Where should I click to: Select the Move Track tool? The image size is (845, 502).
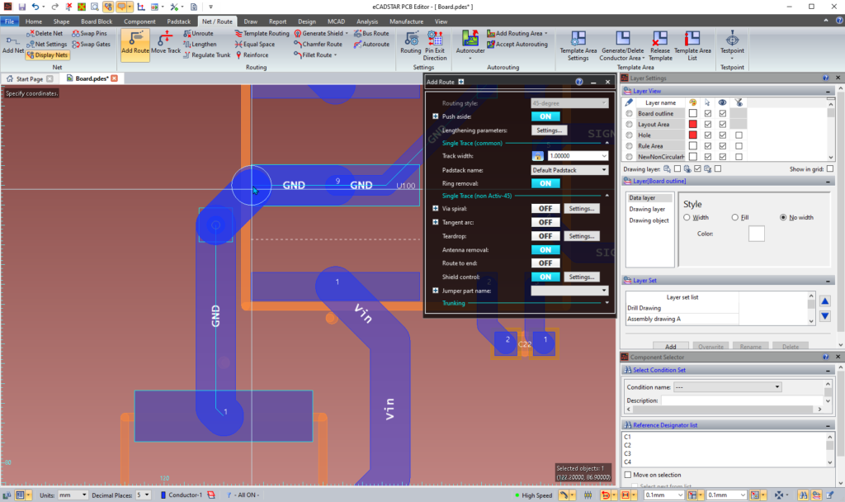[x=165, y=42]
